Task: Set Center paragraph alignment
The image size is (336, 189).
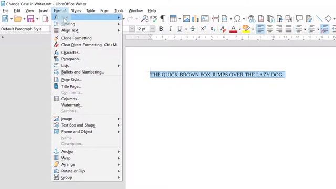Action: point(270,29)
